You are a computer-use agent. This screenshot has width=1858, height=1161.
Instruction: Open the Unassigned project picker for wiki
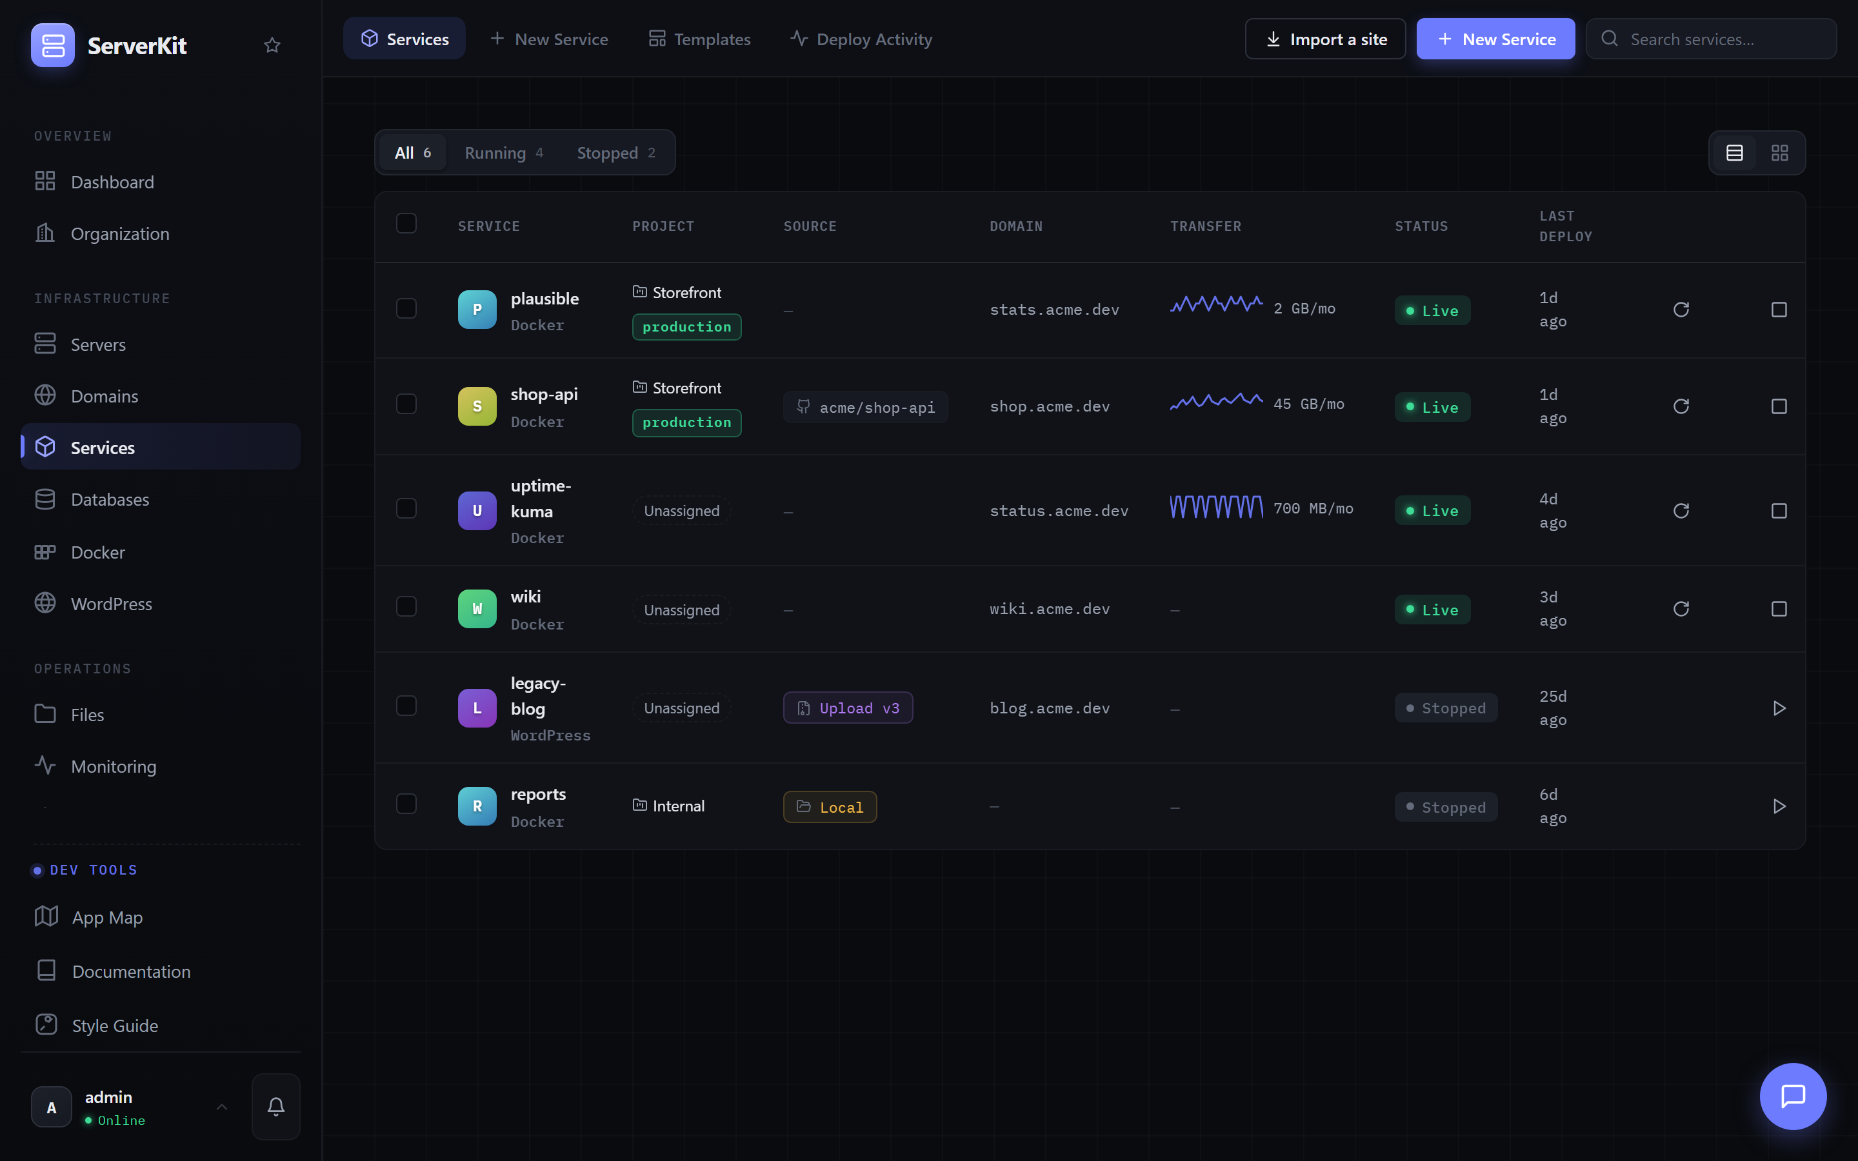click(682, 610)
